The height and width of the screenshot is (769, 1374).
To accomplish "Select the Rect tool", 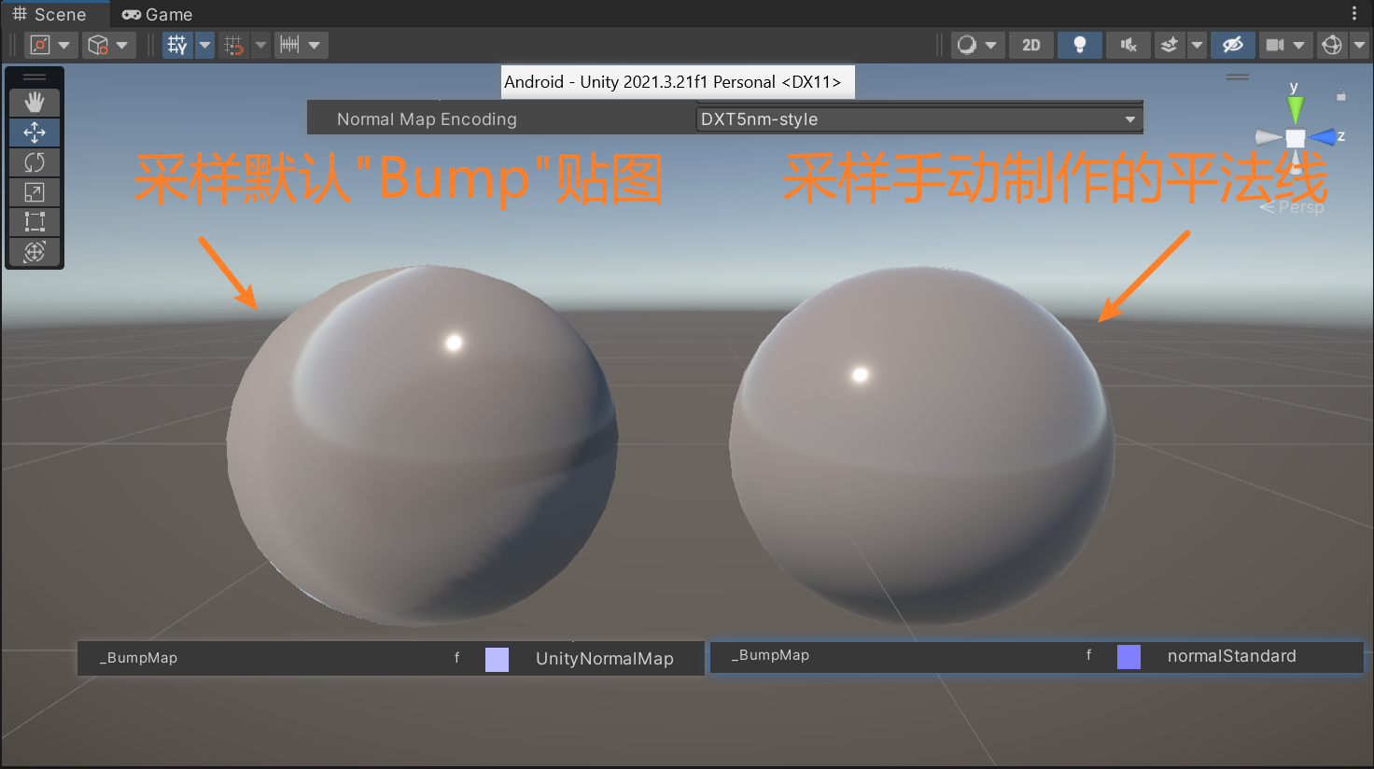I will tap(35, 222).
